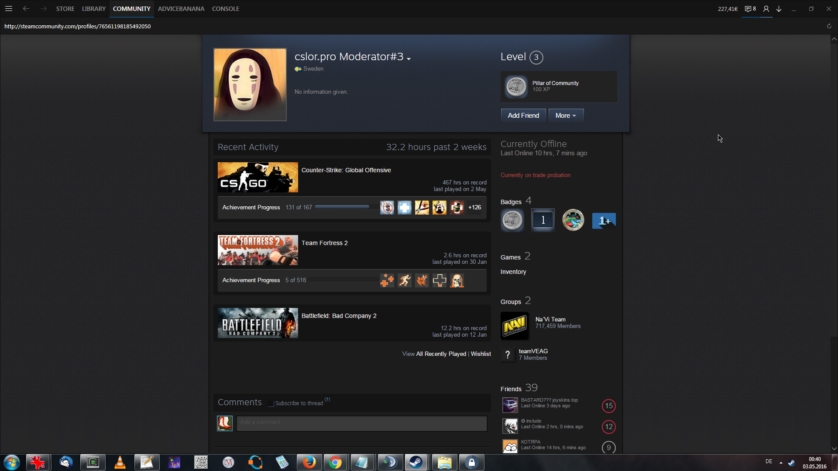Click the Na'Vi Team group logo
The height and width of the screenshot is (471, 838).
click(x=515, y=326)
